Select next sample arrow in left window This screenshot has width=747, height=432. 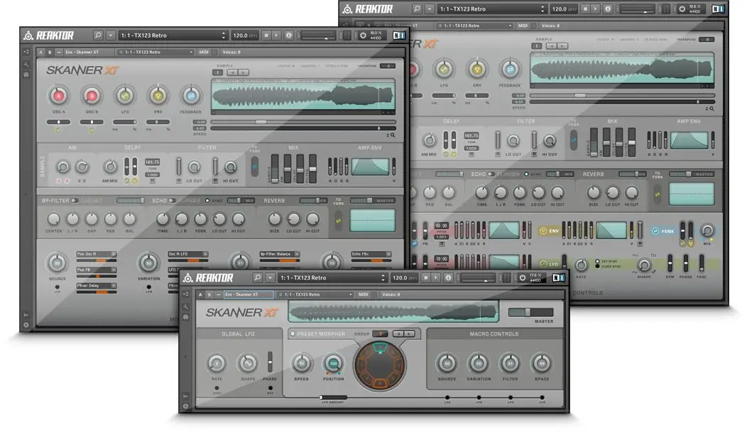244,72
